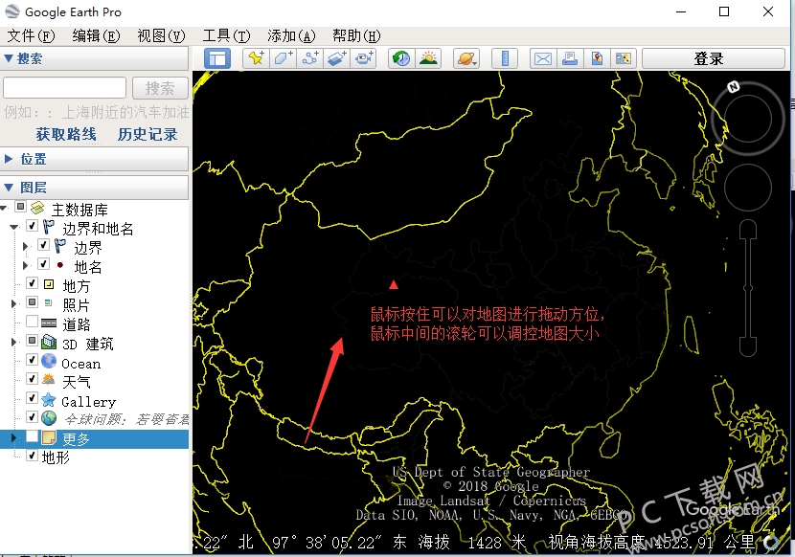Expand the 3D 建筑 tree node
This screenshot has height=557, width=795.
[x=13, y=342]
